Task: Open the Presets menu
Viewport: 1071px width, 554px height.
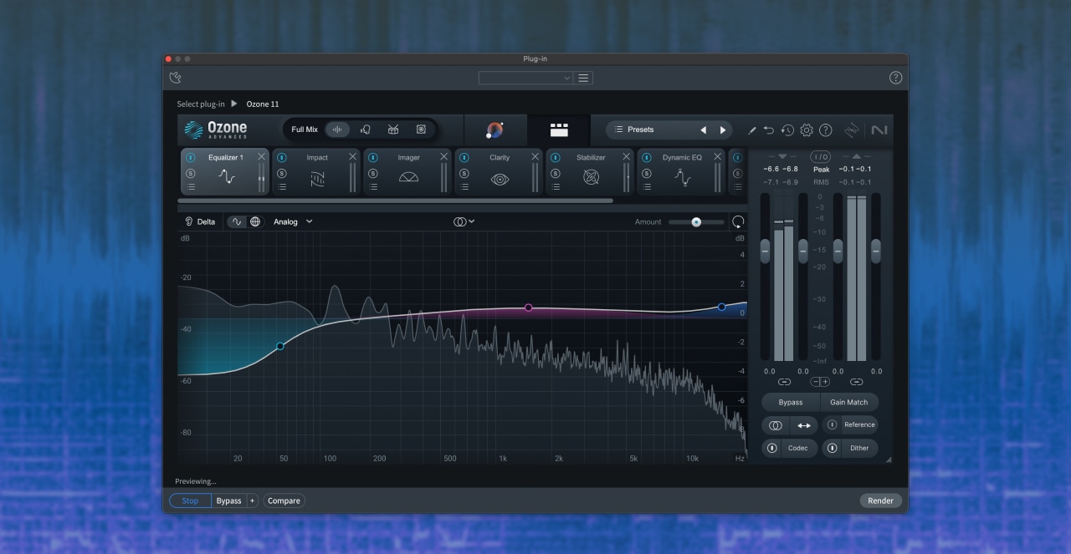Action: pyautogui.click(x=643, y=130)
